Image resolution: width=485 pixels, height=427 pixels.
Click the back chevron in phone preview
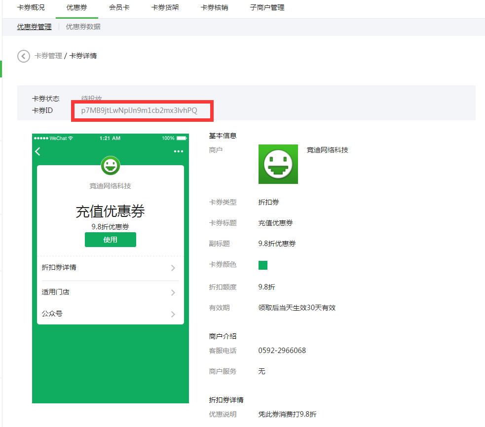click(x=38, y=151)
